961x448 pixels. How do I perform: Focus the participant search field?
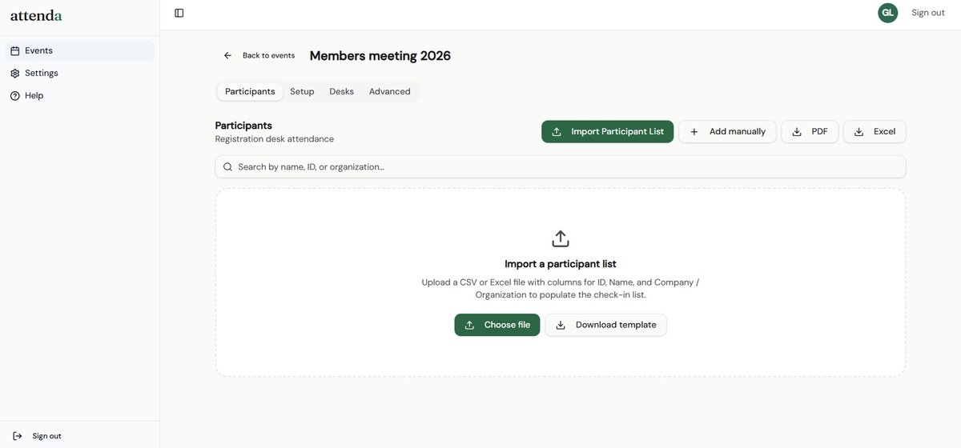click(x=561, y=166)
